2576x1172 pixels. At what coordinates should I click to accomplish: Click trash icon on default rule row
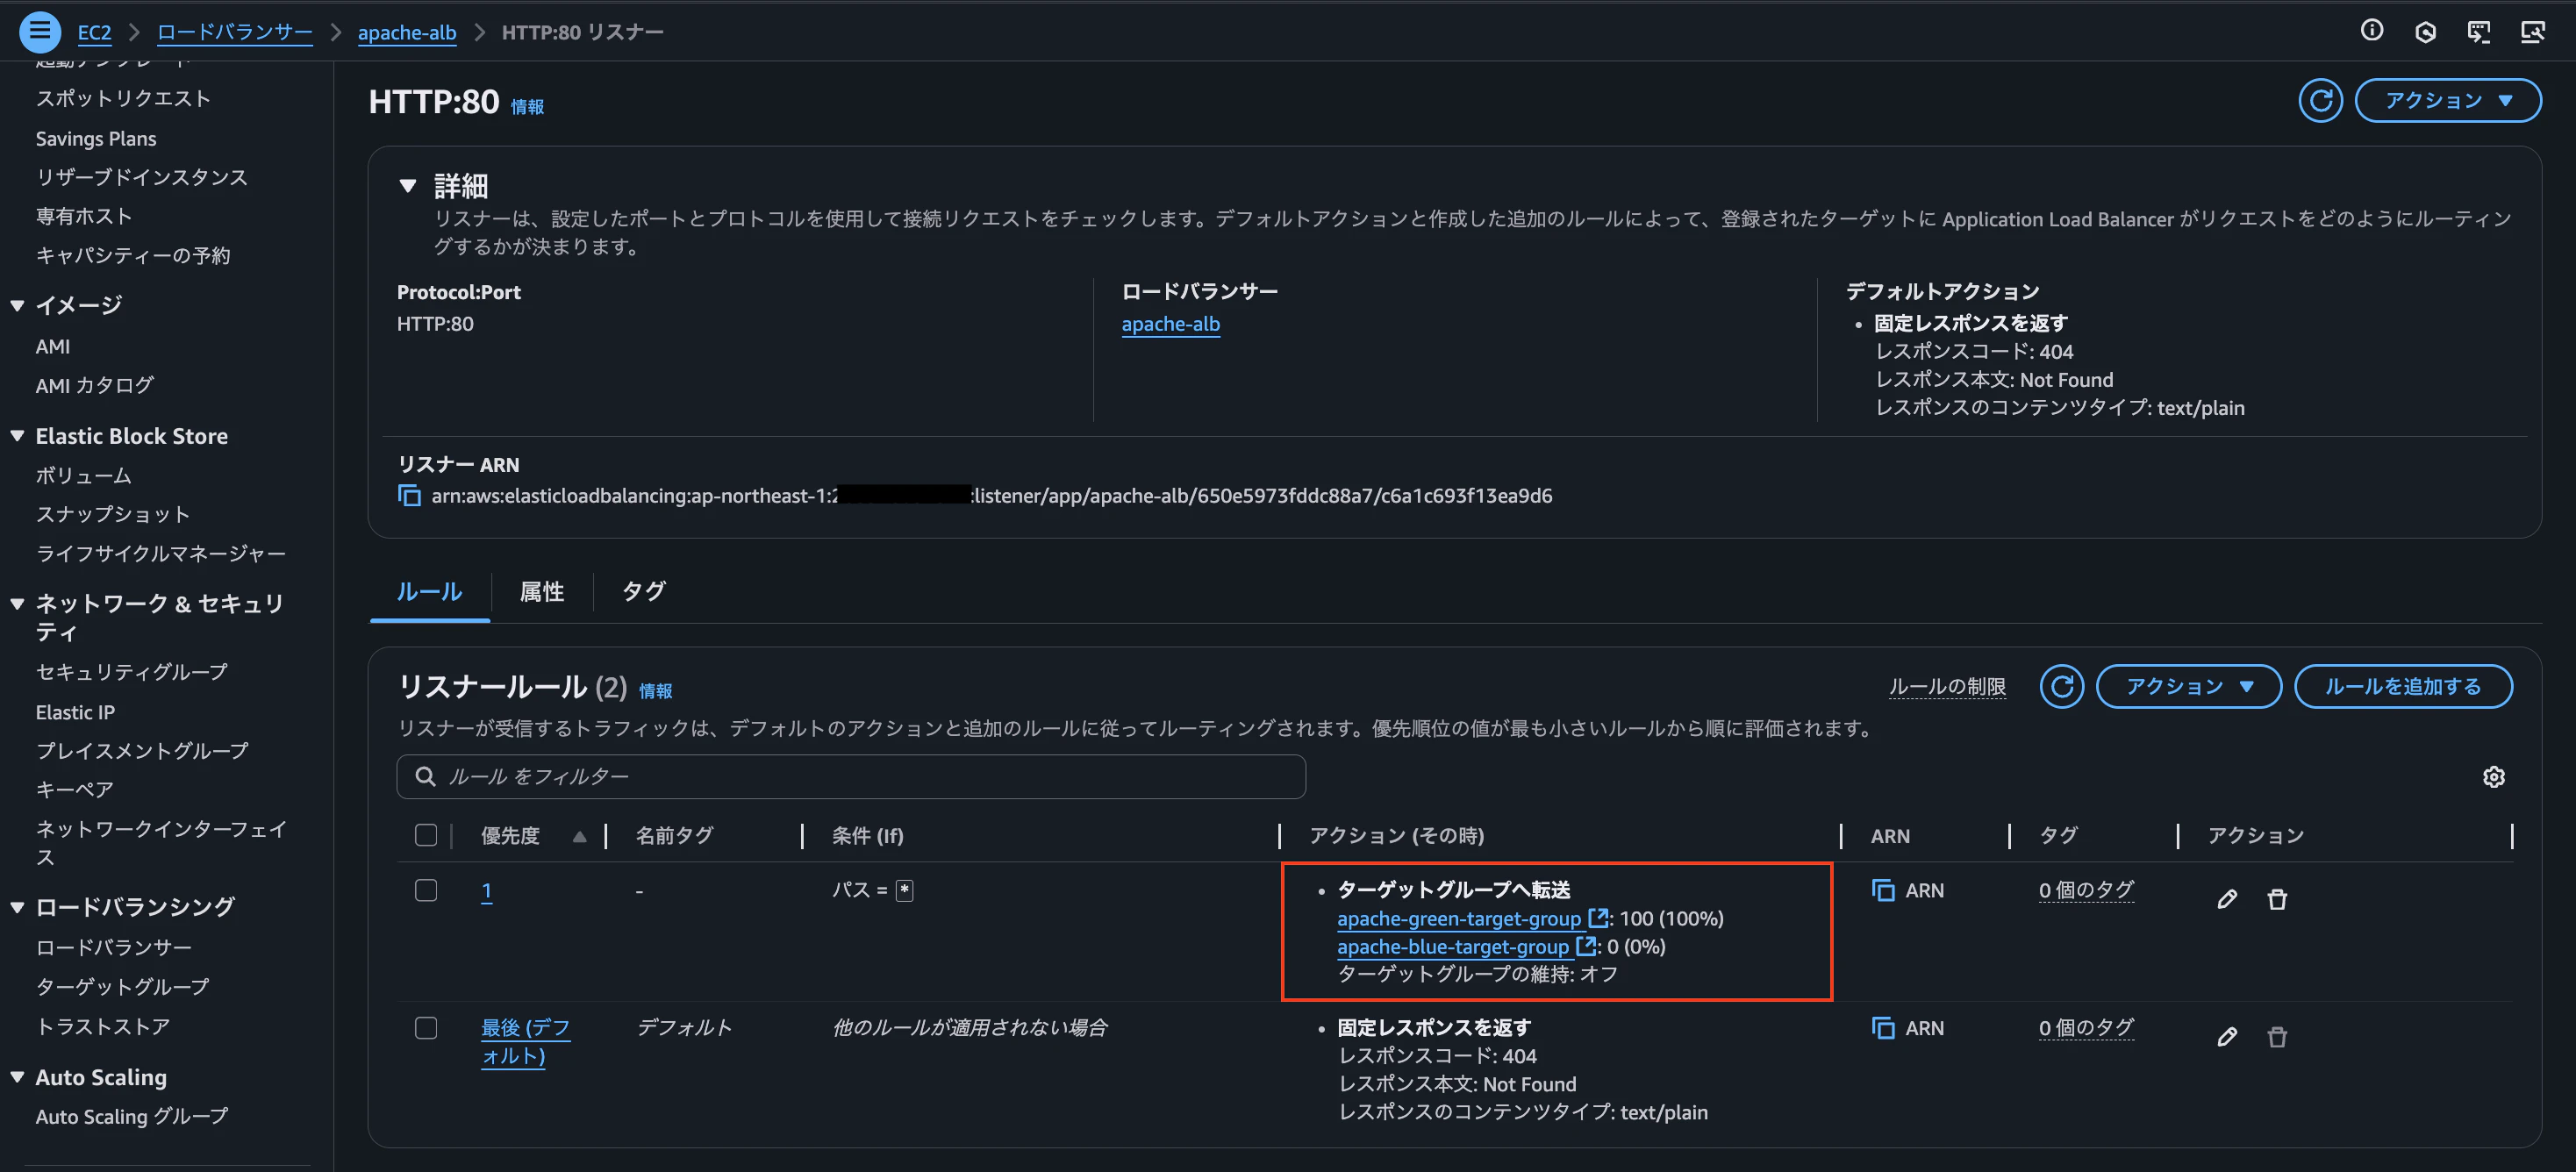point(2277,1037)
